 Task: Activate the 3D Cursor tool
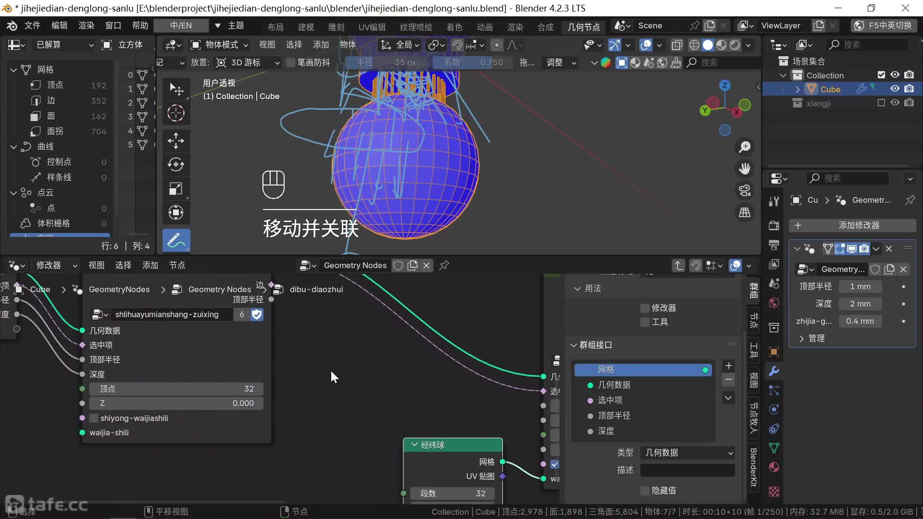[x=176, y=113]
